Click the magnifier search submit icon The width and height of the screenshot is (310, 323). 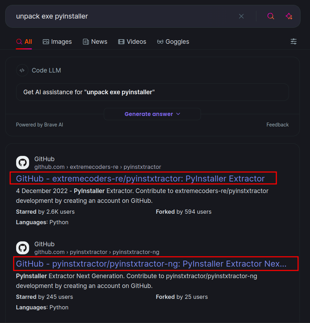271,16
